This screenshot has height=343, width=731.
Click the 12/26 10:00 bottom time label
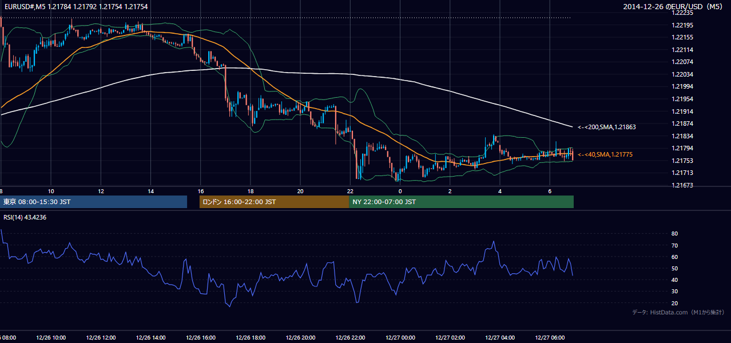[51, 338]
